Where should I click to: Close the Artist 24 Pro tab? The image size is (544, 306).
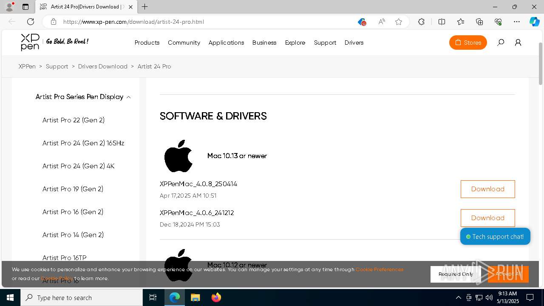coord(131,7)
